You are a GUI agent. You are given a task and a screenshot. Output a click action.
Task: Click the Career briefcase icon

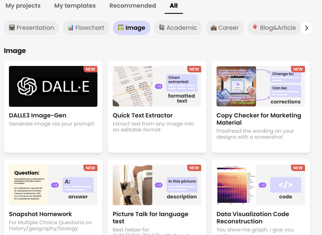(213, 27)
